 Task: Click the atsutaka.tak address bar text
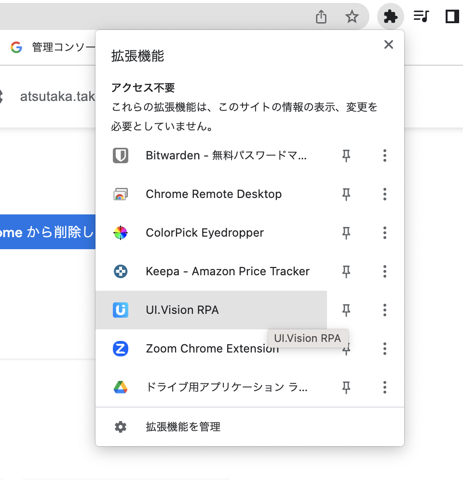click(58, 96)
